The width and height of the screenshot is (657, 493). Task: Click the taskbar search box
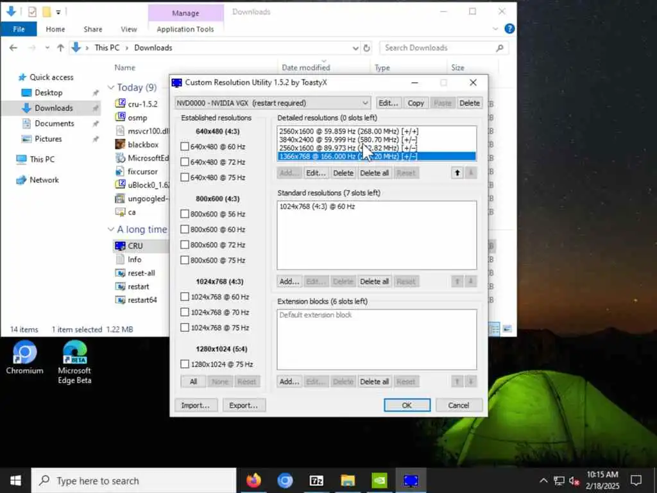pos(134,480)
